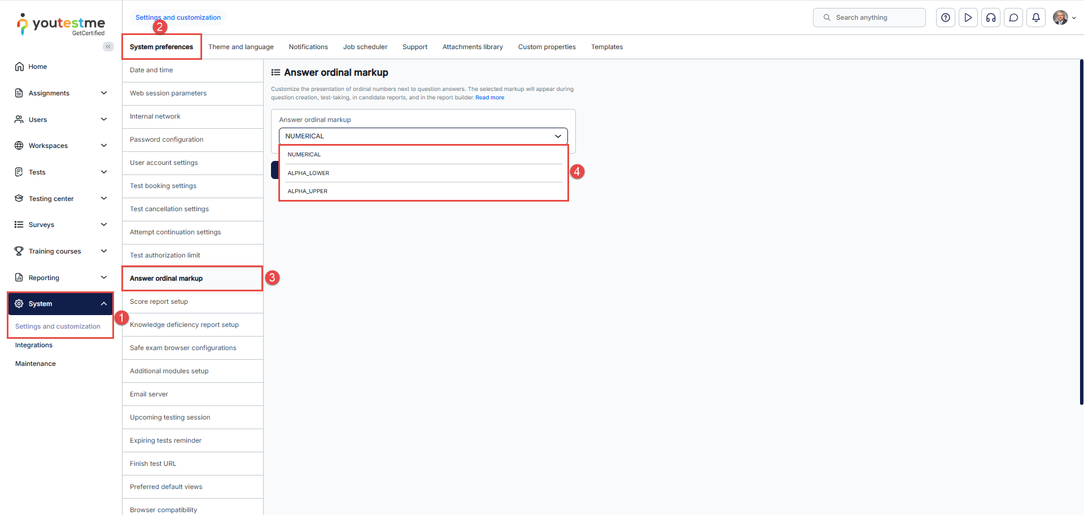Click the youtestme logo

coord(61,24)
